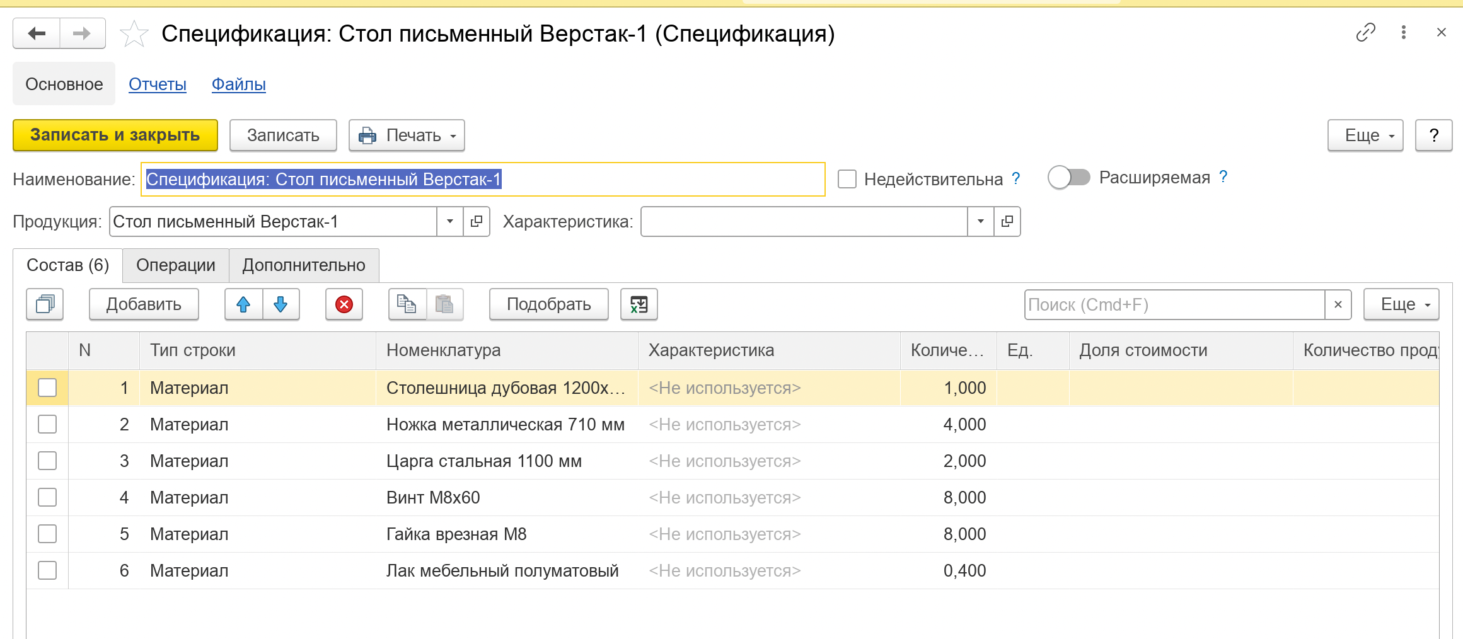Click the Добавить button
The height and width of the screenshot is (639, 1463).
click(x=144, y=304)
